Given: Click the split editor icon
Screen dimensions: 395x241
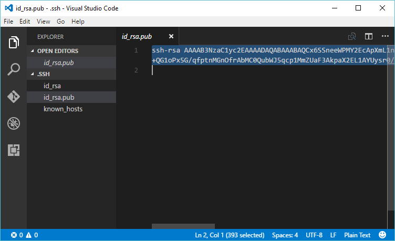Looking at the screenshot, I should [369, 37].
